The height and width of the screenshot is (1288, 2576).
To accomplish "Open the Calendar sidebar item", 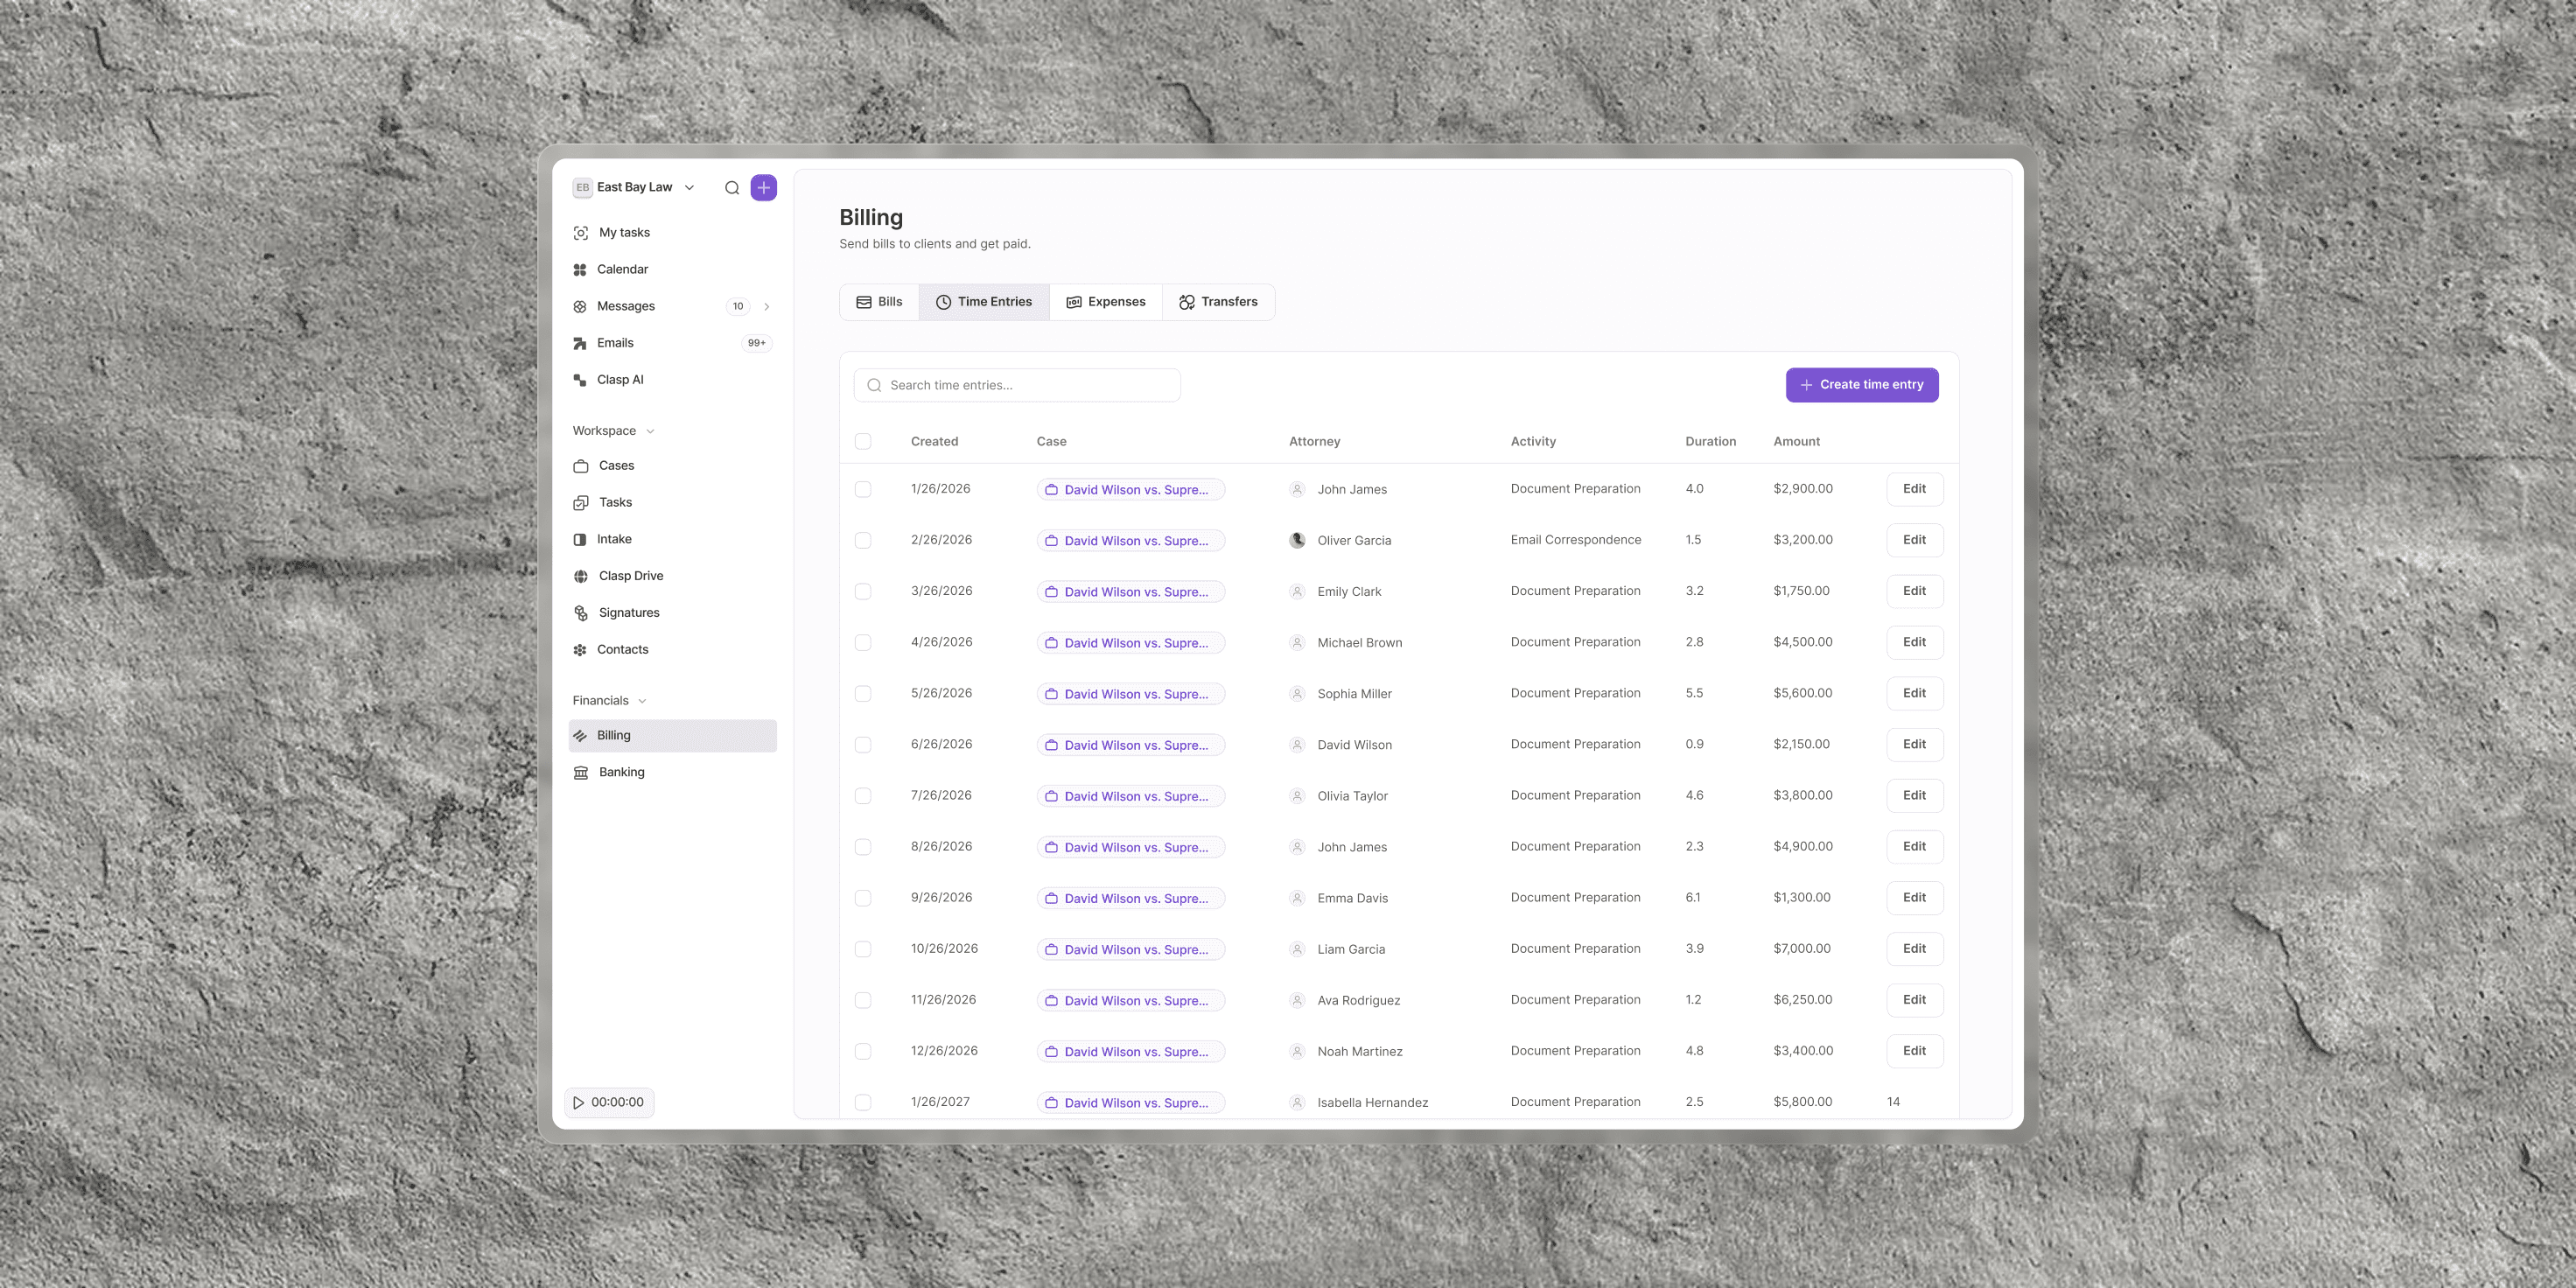I will pos(622,270).
